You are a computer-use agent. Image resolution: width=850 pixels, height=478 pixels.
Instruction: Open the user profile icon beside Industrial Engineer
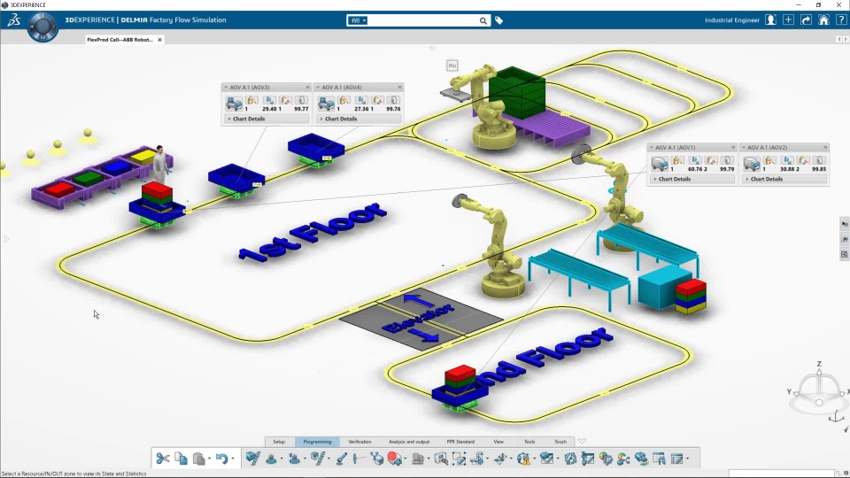[770, 20]
